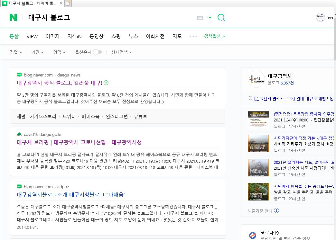Open a new browser tab

tap(68, 3)
